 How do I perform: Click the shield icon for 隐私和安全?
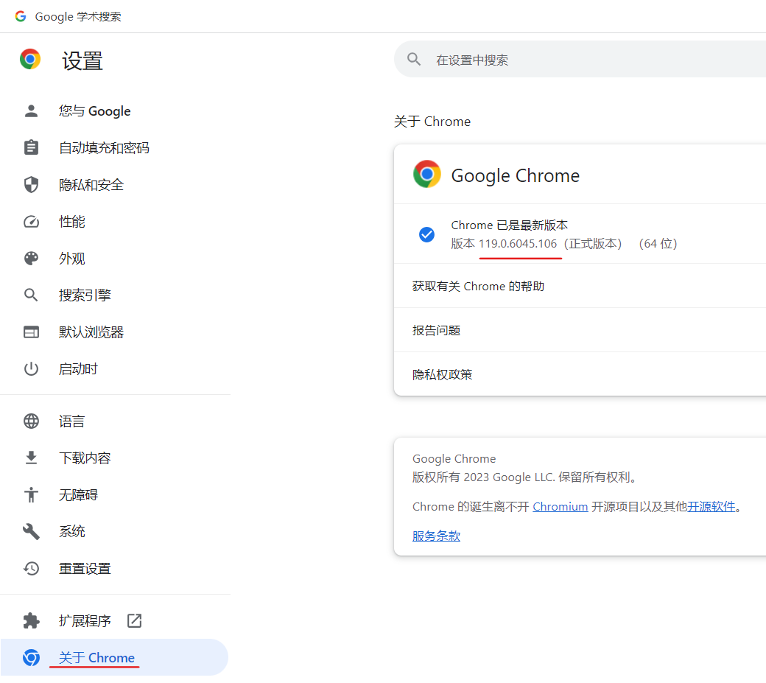31,184
